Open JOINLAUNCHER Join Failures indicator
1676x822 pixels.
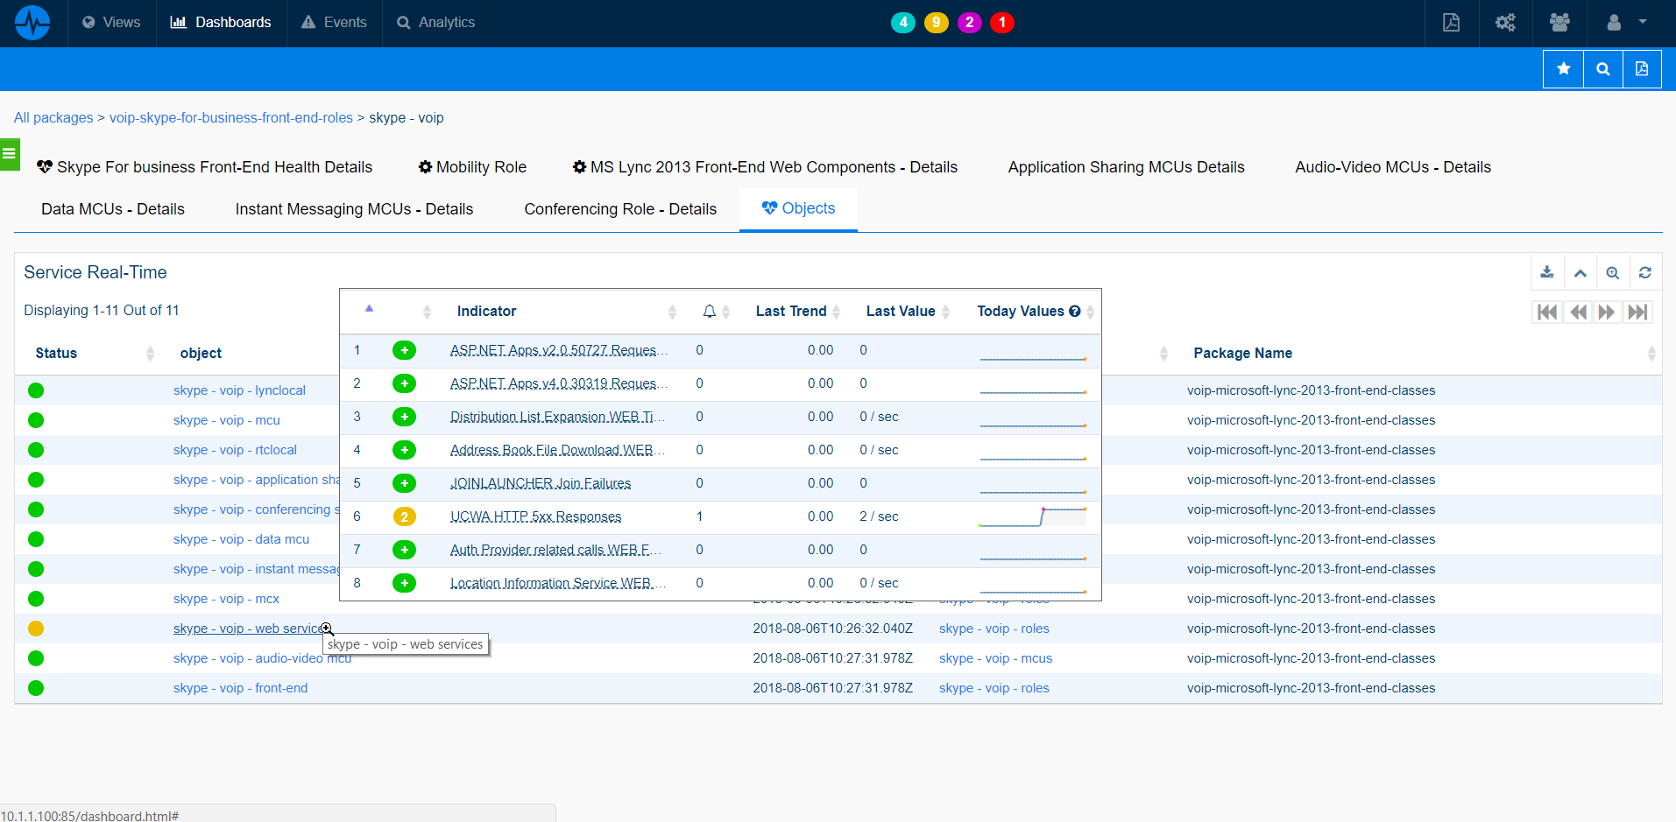click(x=541, y=483)
